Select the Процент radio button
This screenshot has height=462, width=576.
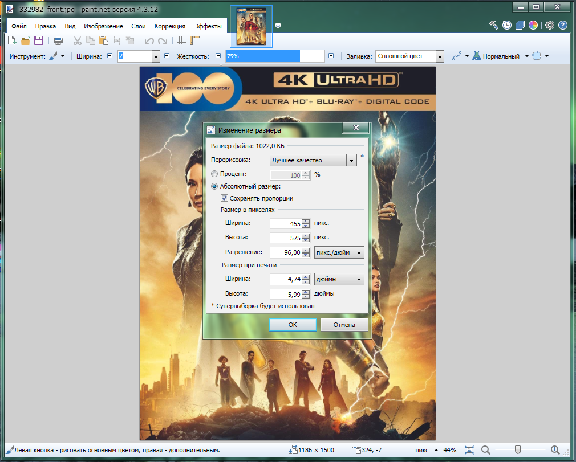click(214, 174)
